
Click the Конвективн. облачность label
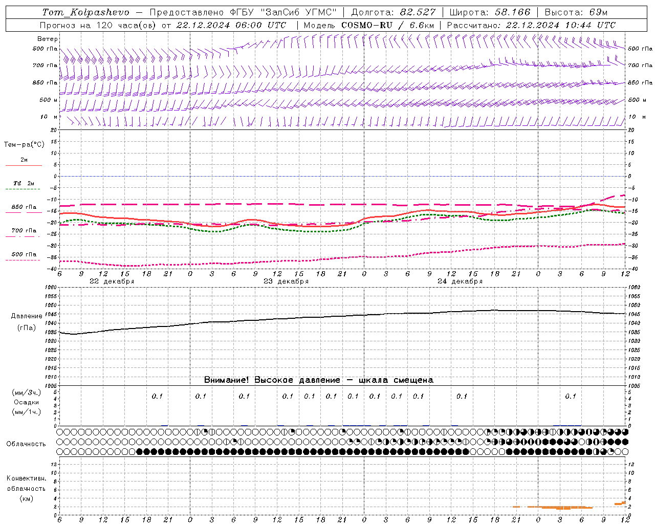pyautogui.click(x=26, y=484)
